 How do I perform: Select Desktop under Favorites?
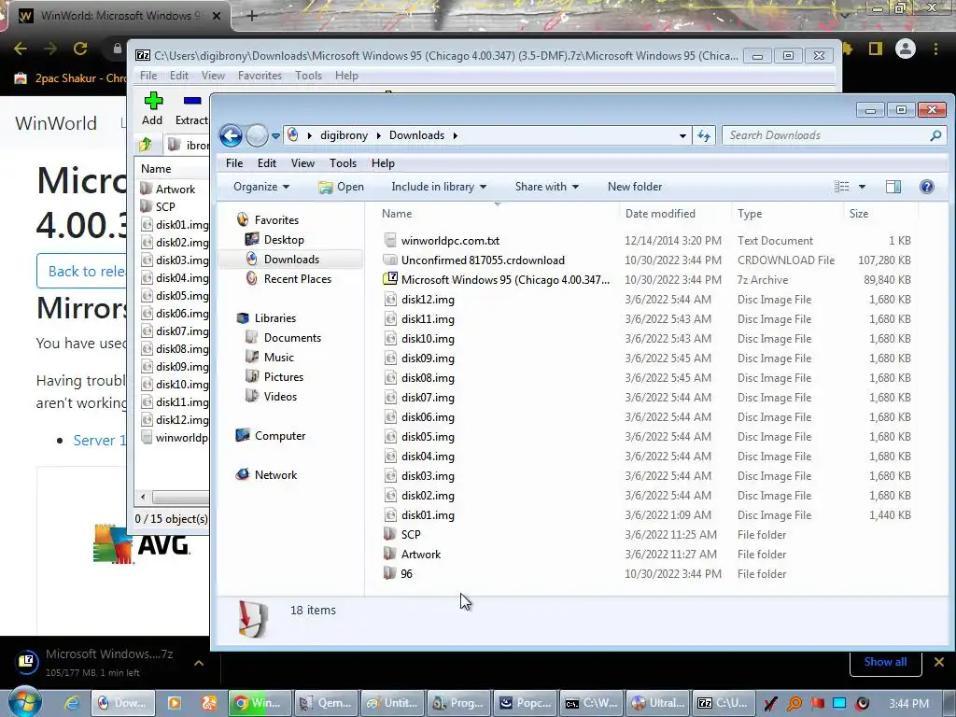click(x=284, y=240)
